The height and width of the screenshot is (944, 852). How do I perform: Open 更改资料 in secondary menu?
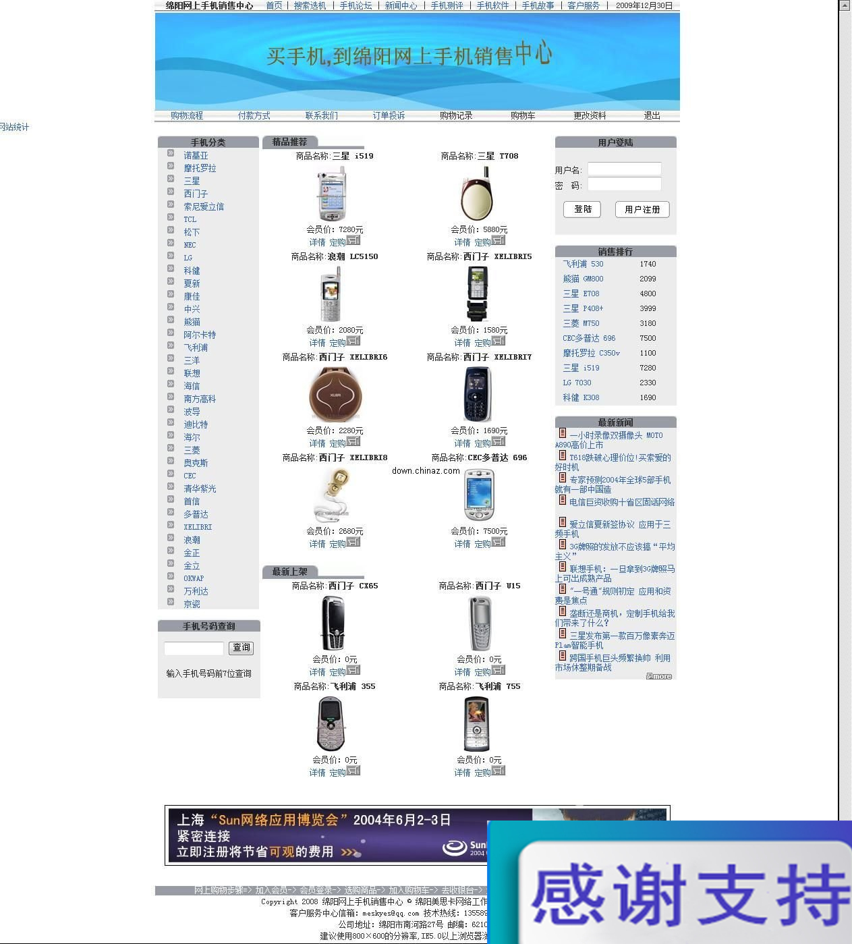[590, 115]
